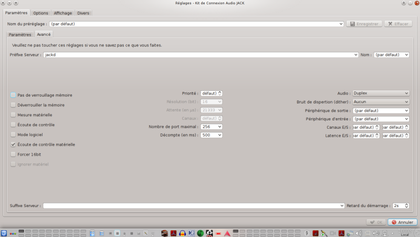Image resolution: width=420 pixels, height=237 pixels.
Task: Click the USB device notifier tray icon
Action: pyautogui.click(x=376, y=233)
